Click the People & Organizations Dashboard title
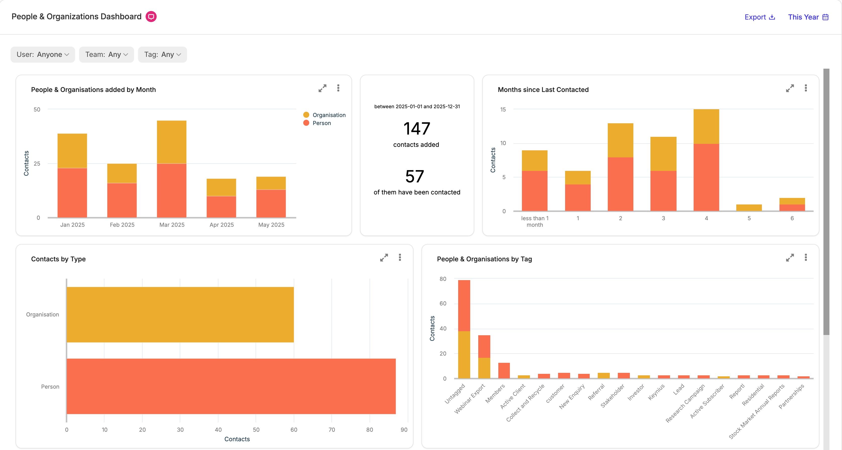This screenshot has width=842, height=450. (x=77, y=17)
